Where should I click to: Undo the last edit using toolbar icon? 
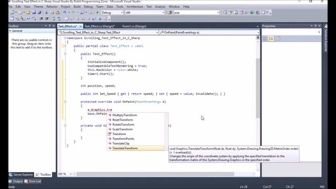tap(65, 13)
